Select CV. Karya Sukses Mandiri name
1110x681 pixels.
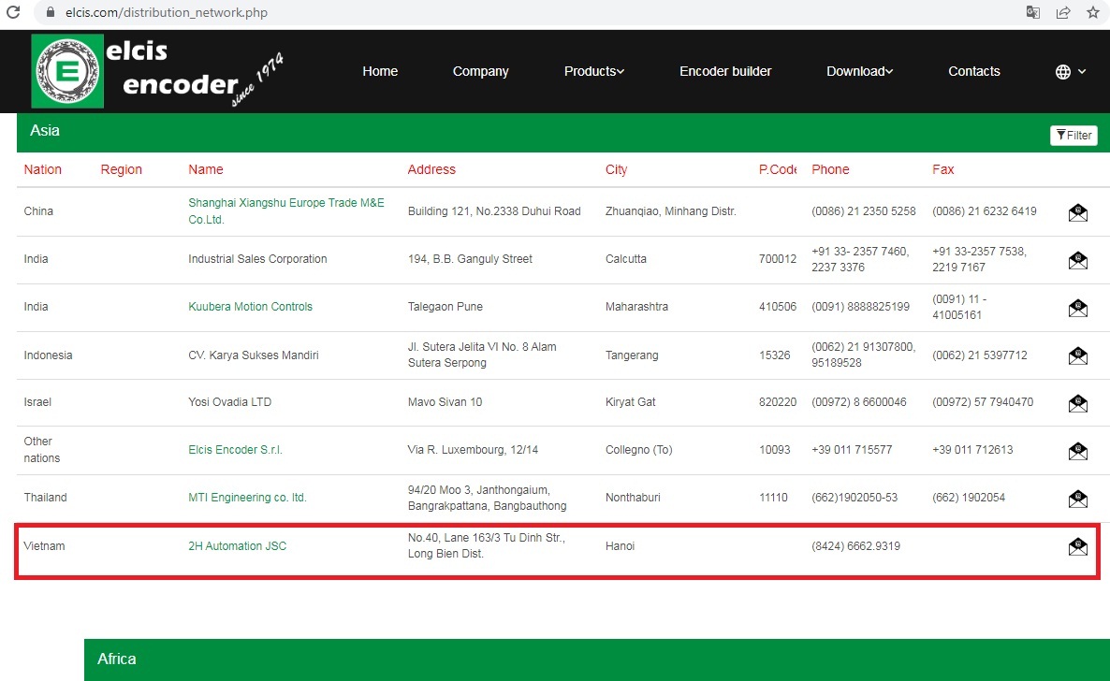tap(254, 355)
